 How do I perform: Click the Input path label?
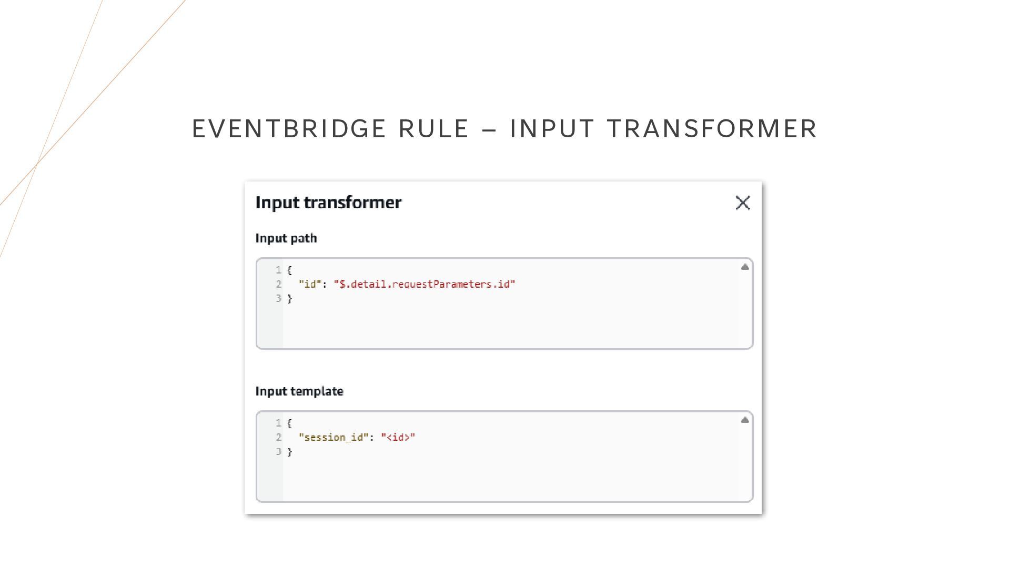click(x=286, y=238)
